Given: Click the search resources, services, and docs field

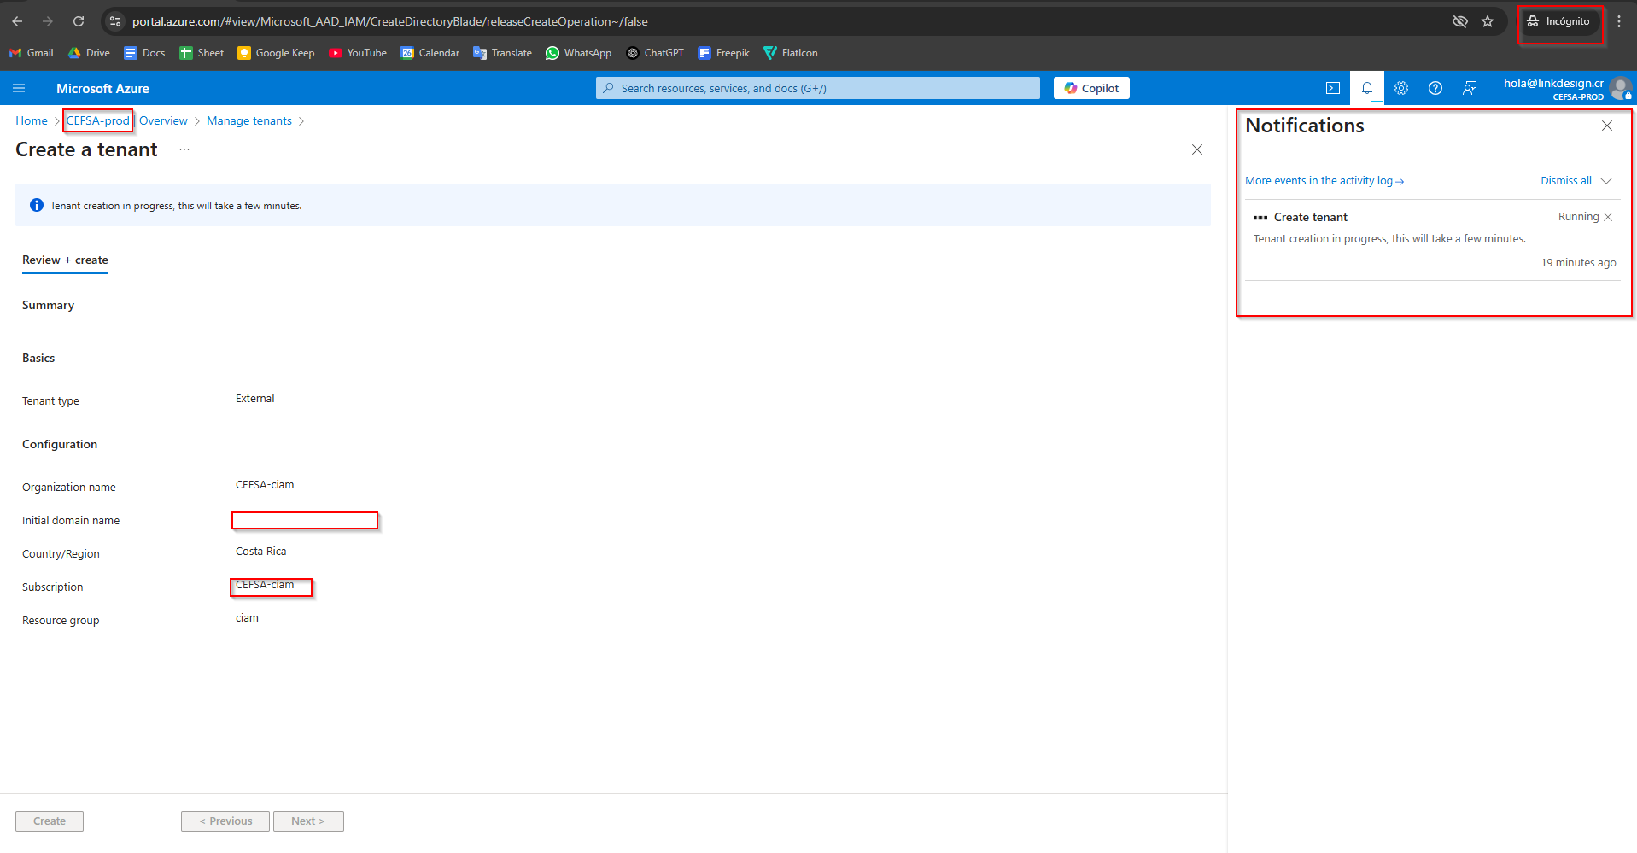Looking at the screenshot, I should [x=816, y=87].
